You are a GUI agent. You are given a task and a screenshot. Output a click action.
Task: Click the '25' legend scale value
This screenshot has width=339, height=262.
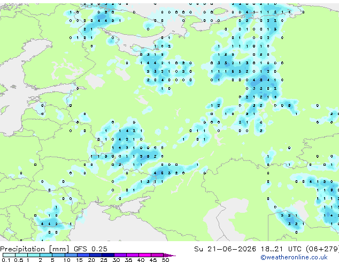click(104, 260)
